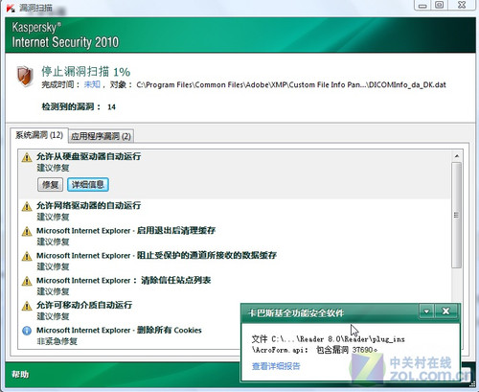479x392 pixels.
Task: Minimize the Kaspersky window
Action: pos(422,6)
